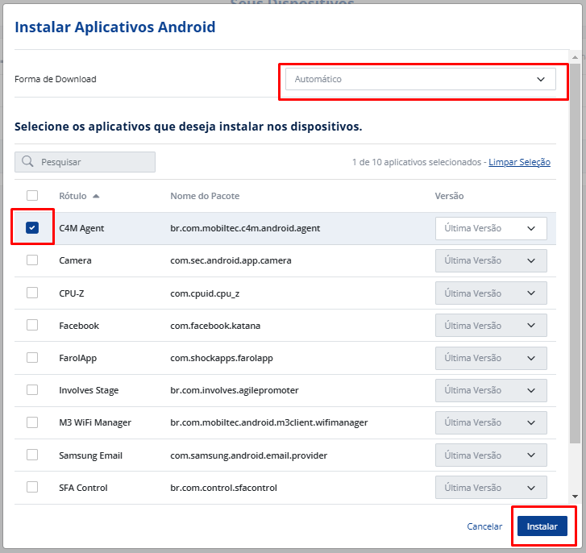Check the Involves Stage checkbox
586x553 pixels.
[32, 389]
